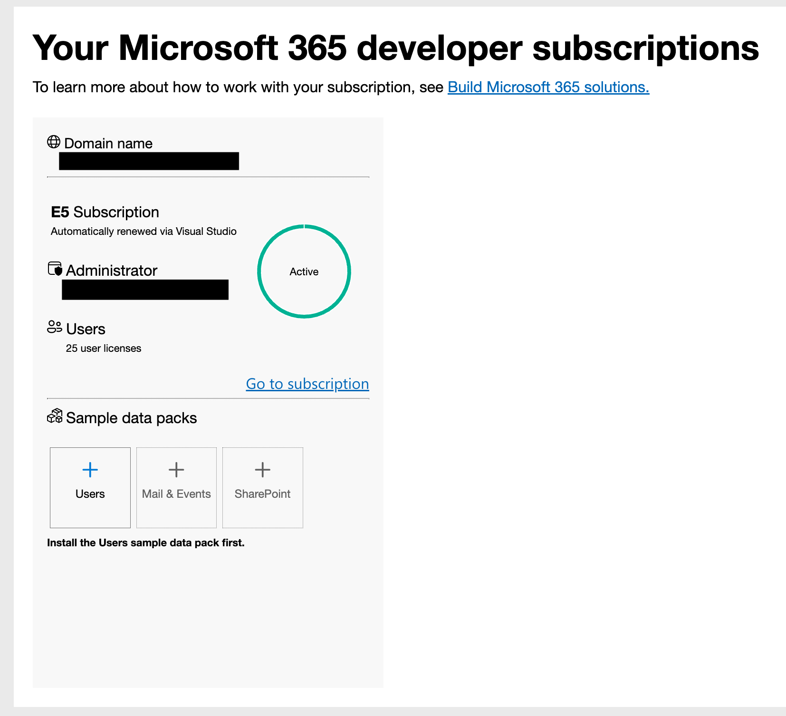Install the Users sample data pack
786x716 pixels.
[90, 487]
